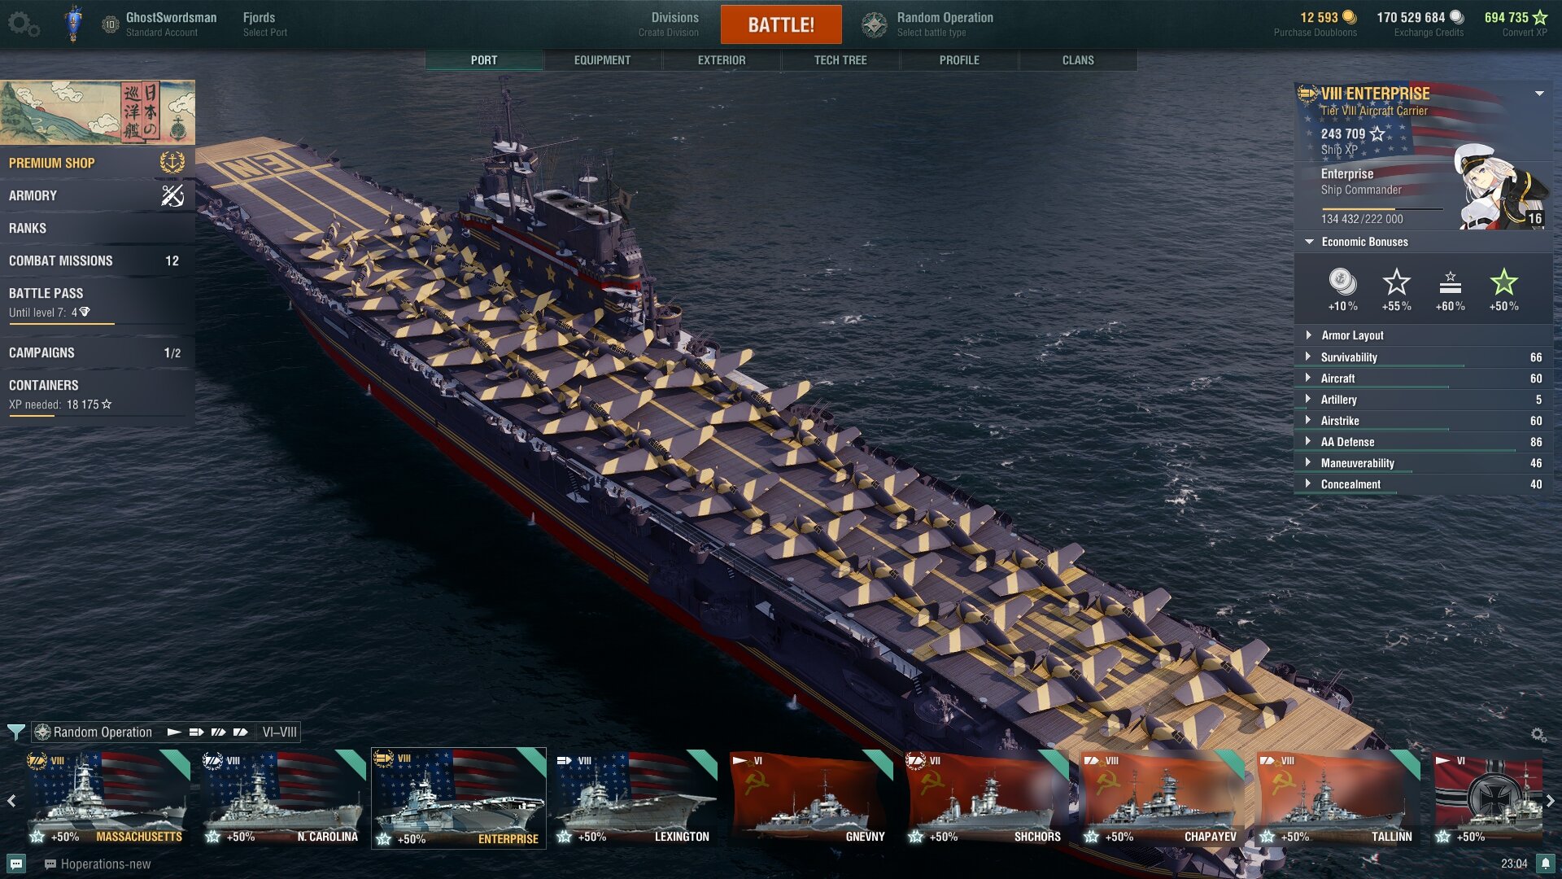Open the ARMORY menu
Image resolution: width=1562 pixels, height=879 pixels.
(x=98, y=195)
